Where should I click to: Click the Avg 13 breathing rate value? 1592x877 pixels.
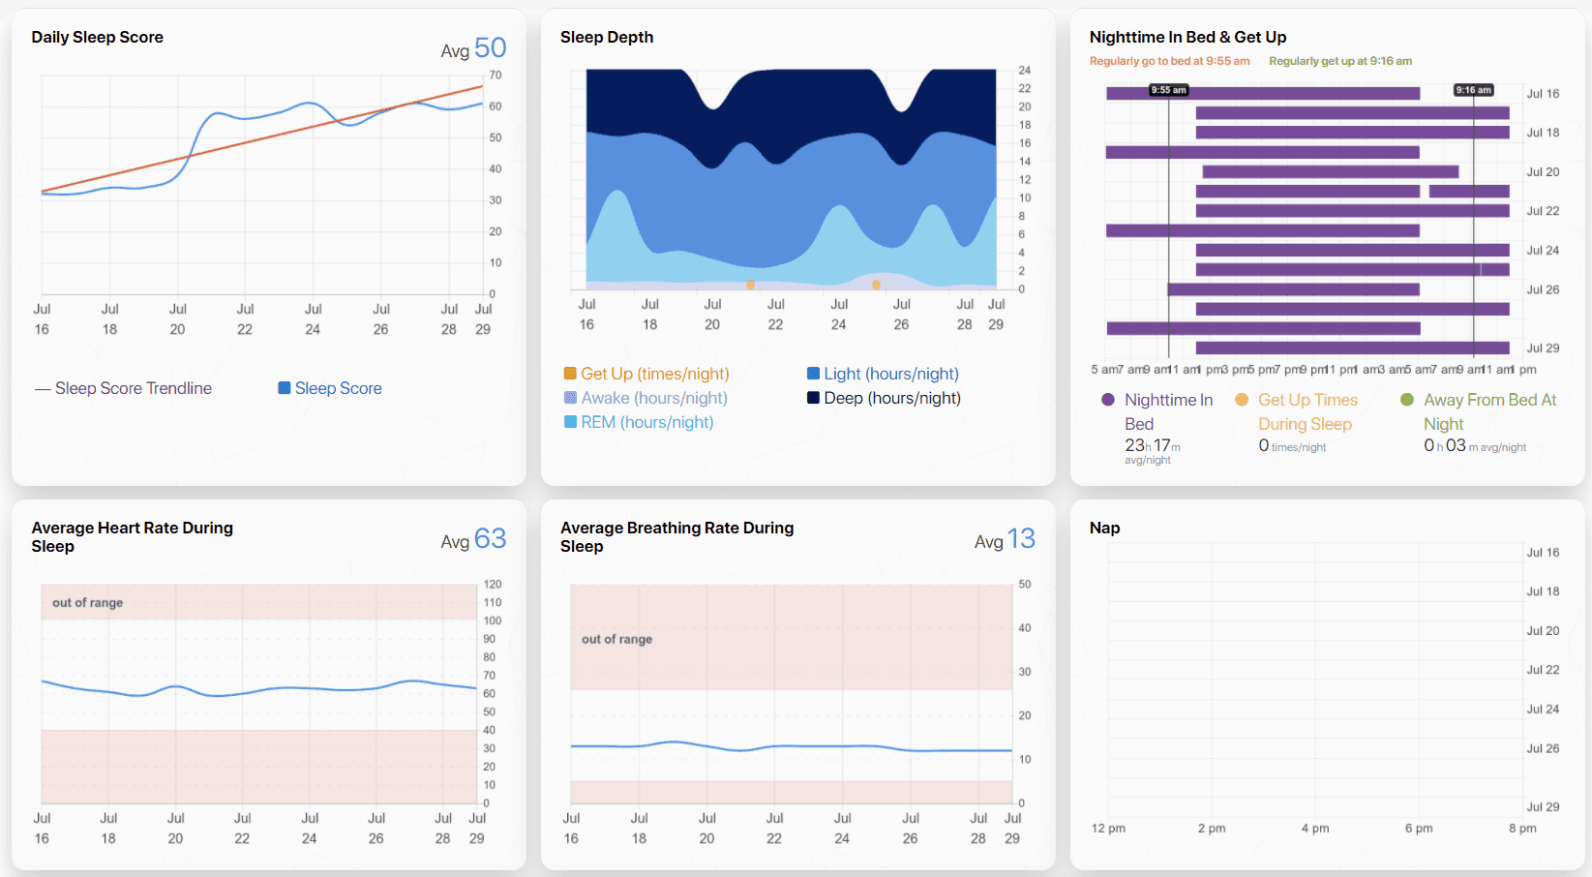1020,539
